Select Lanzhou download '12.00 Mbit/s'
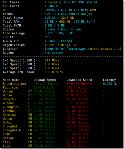 click(x=77, y=111)
